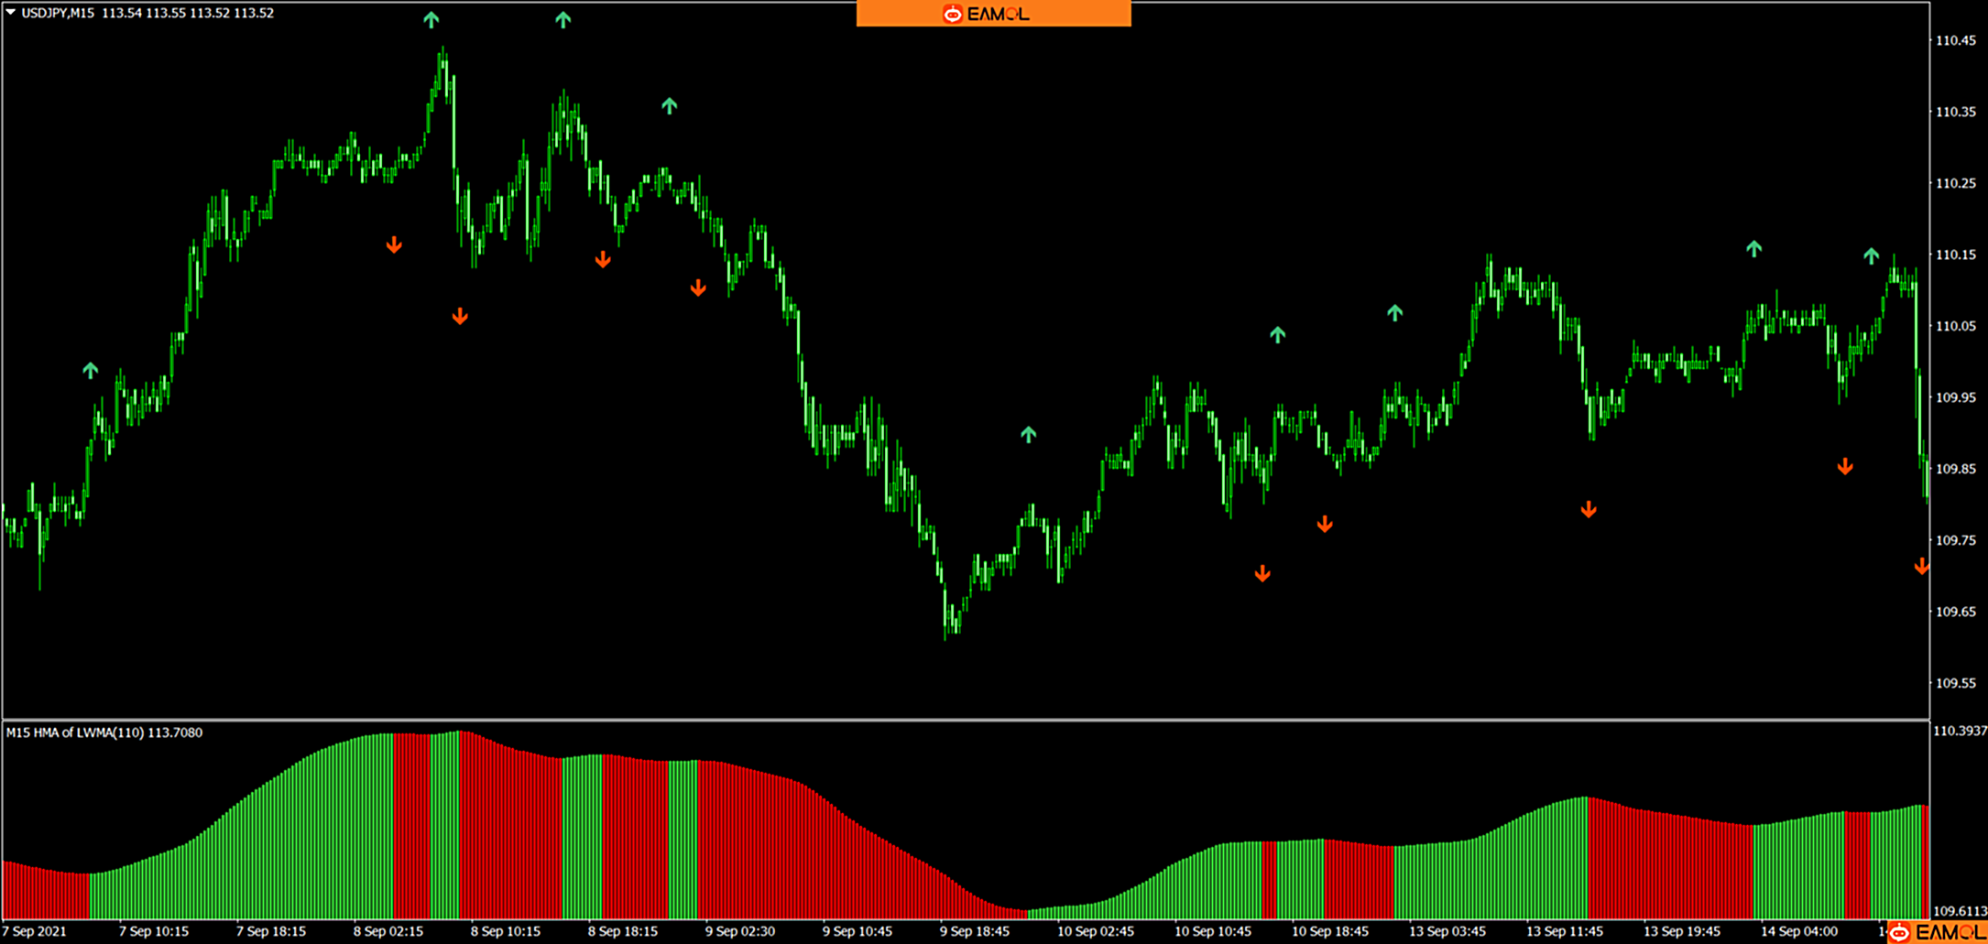This screenshot has height=944, width=1988.
Task: Click the first green up arrow on 7 Sep
Action: [90, 370]
